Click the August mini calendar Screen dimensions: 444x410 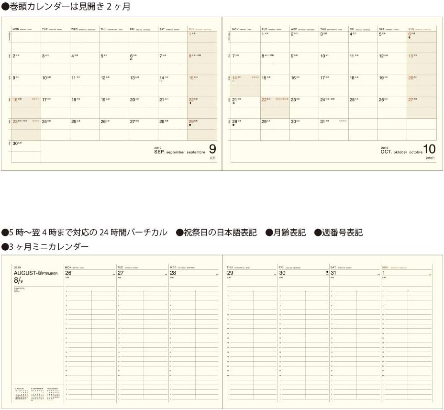click(21, 394)
